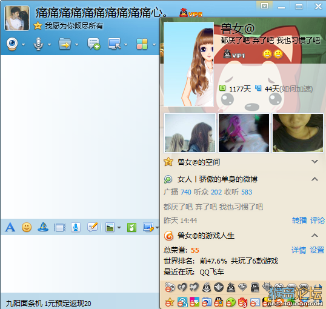This screenshot has width=326, height=309.
Task: Click the 评论 link
Action: (x=318, y=220)
